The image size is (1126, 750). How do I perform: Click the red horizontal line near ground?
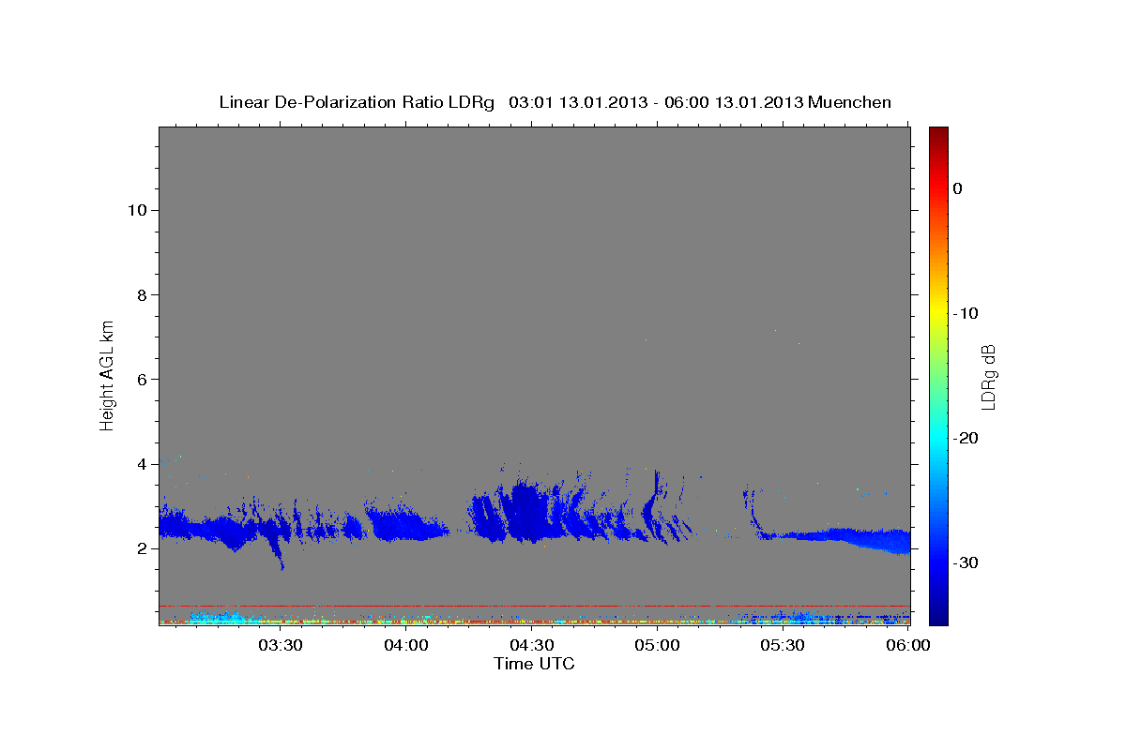point(534,606)
